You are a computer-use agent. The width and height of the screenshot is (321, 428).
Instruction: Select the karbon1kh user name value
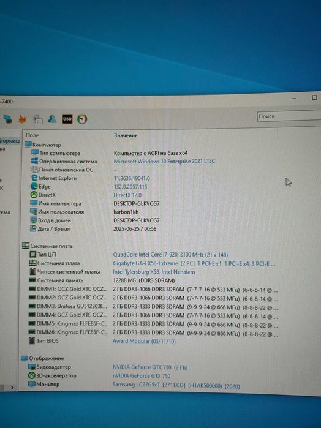(126, 212)
